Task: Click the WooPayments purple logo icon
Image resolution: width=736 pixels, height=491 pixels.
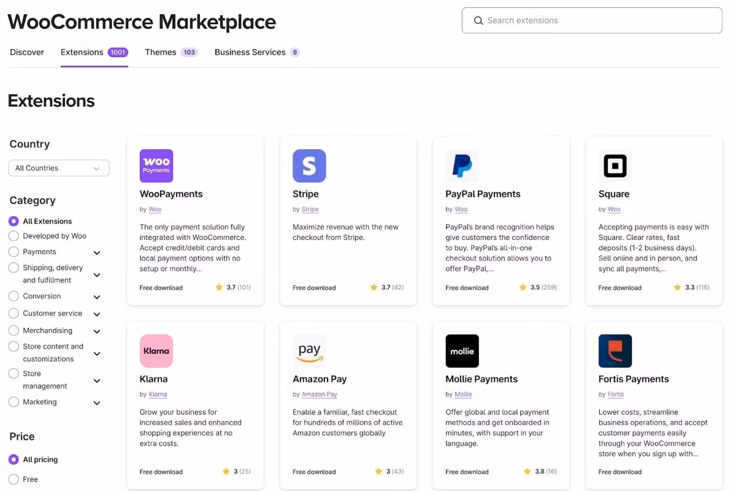Action: tap(156, 166)
